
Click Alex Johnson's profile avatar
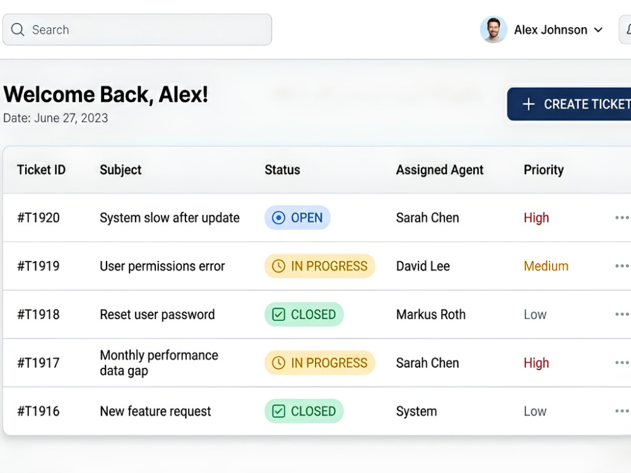click(x=493, y=30)
